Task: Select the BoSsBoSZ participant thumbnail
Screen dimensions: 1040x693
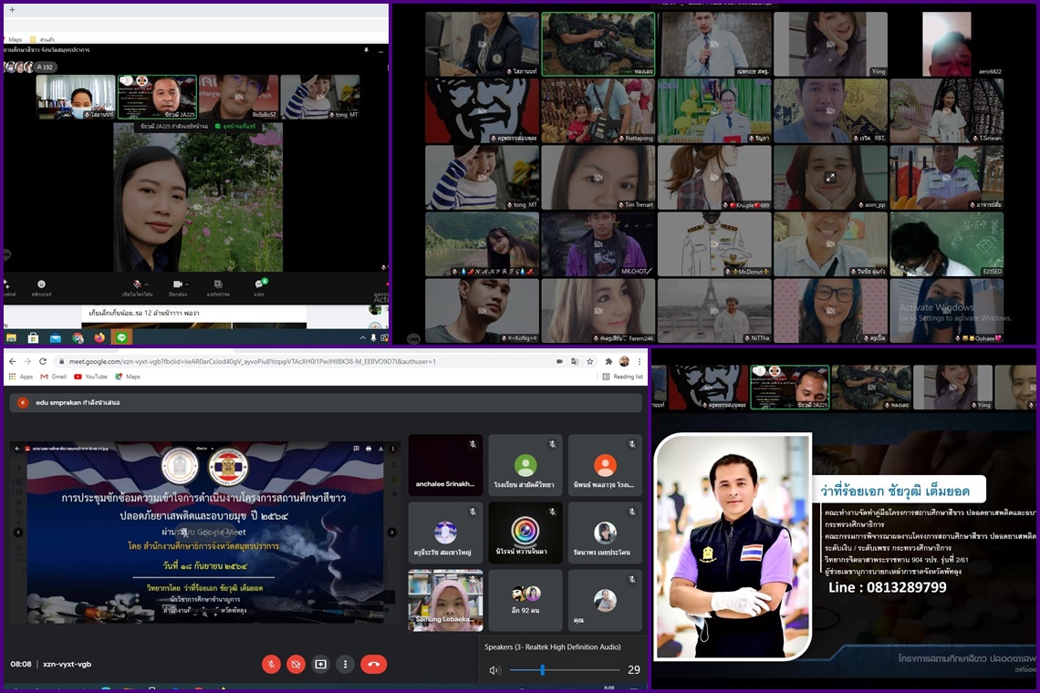Action: [x=238, y=97]
